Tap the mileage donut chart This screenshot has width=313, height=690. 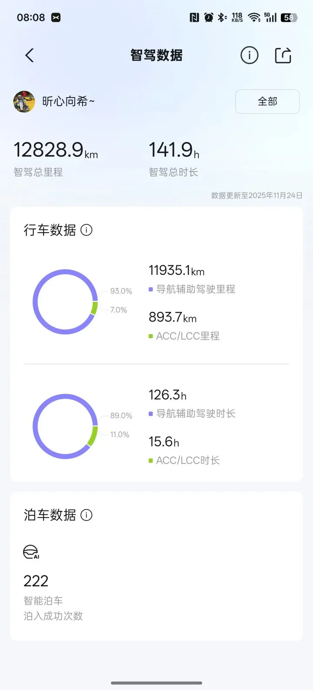[x=65, y=302]
